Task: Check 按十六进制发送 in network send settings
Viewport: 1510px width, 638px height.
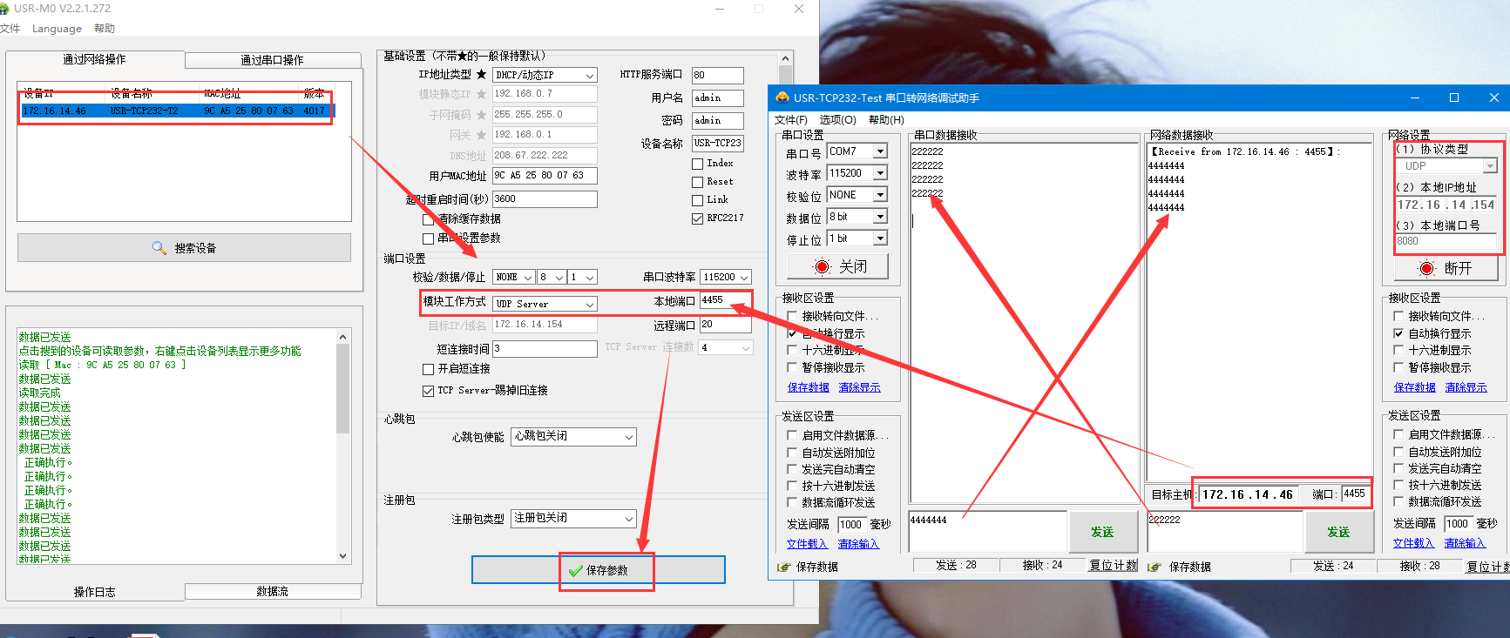Action: (x=1398, y=485)
